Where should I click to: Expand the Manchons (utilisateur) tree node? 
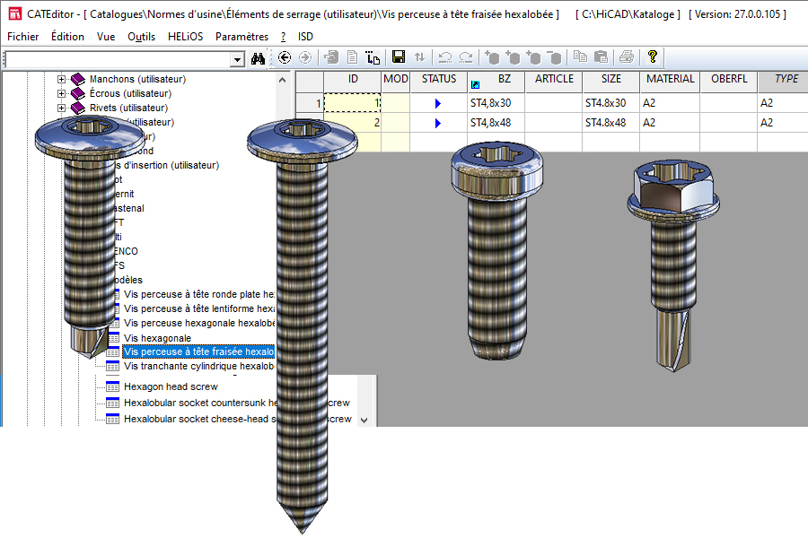click(62, 79)
